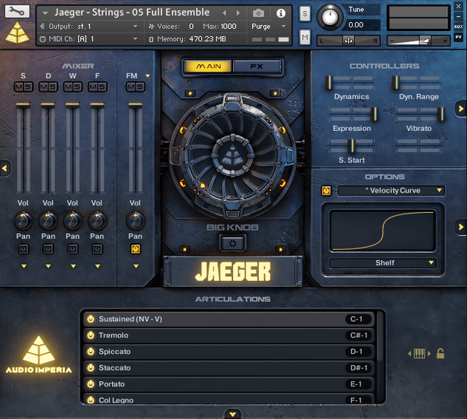The image size is (467, 419).
Task: Click the FM channel Pan knob
Action: coord(135,220)
